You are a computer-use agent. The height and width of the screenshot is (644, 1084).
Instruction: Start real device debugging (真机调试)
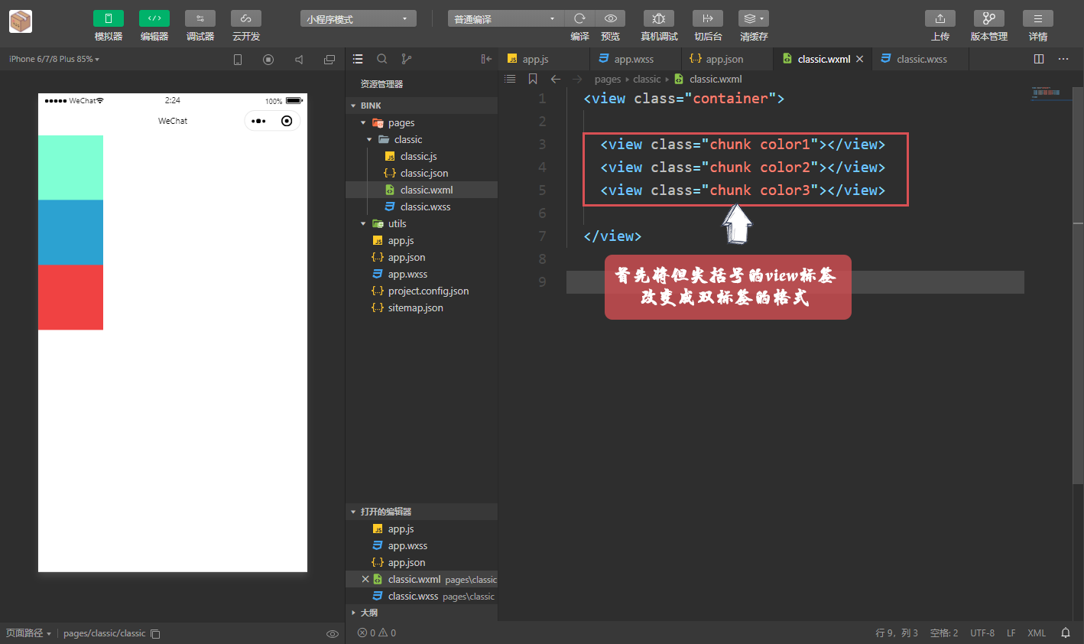(658, 18)
